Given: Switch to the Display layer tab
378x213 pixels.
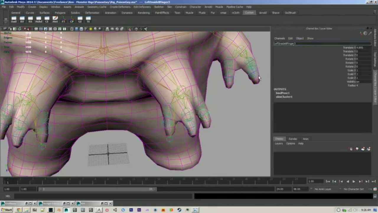Looking at the screenshot, I should (279, 139).
